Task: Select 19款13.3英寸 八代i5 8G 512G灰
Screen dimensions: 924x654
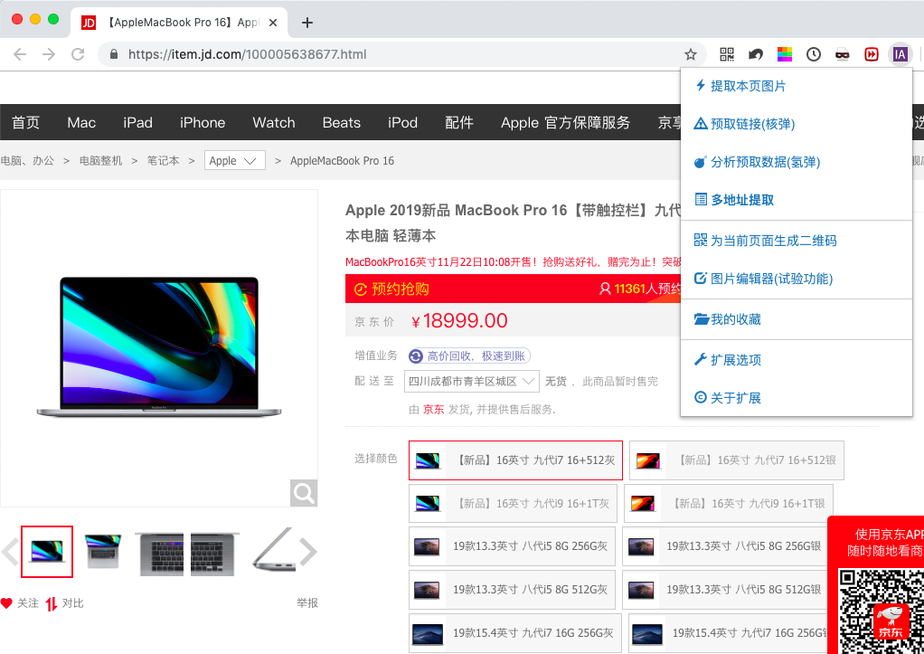Action: pyautogui.click(x=512, y=589)
